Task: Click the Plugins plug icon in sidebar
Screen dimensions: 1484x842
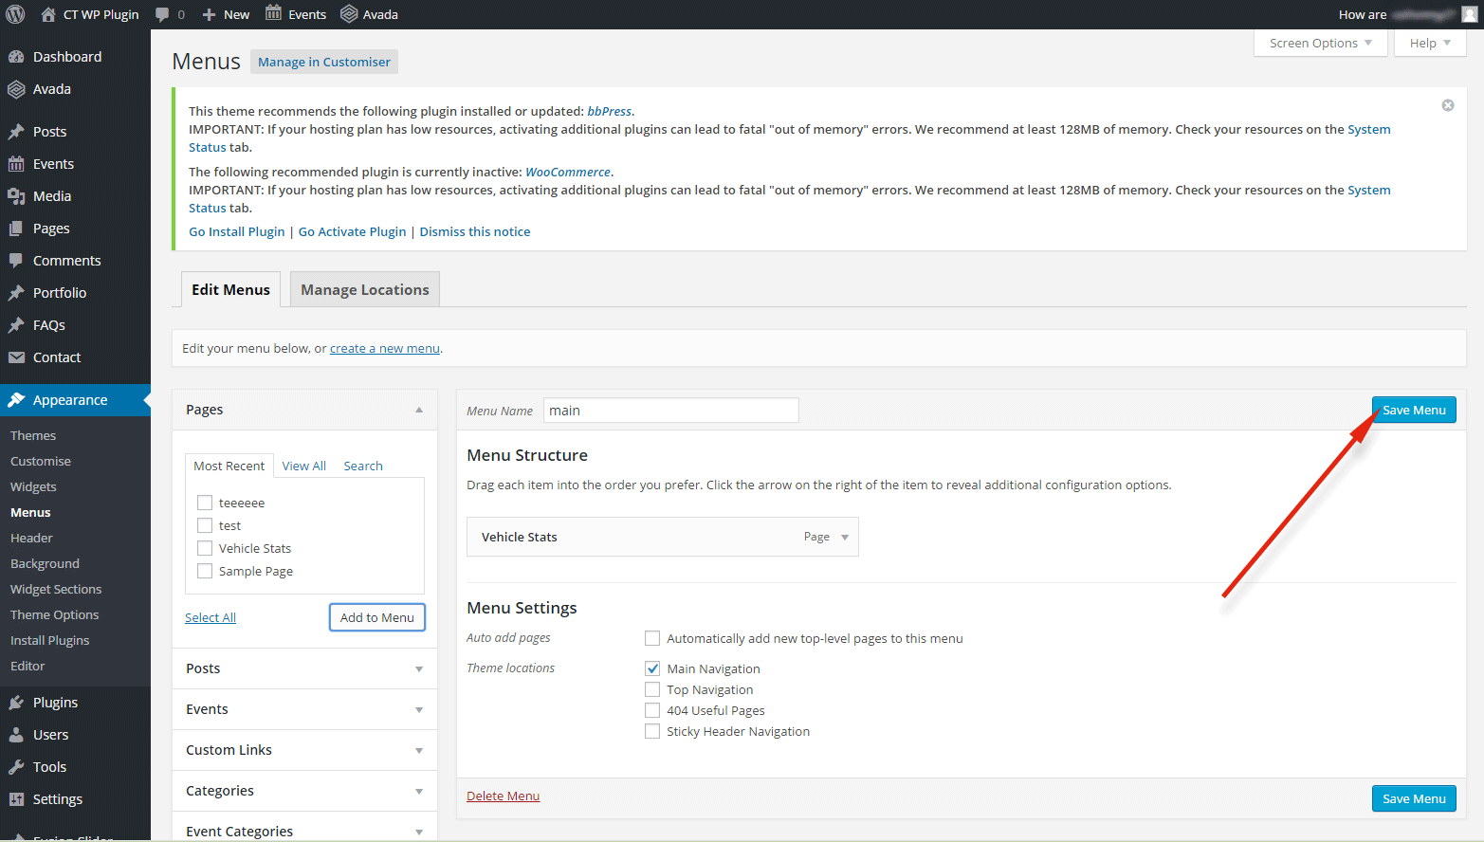Action: 16,703
